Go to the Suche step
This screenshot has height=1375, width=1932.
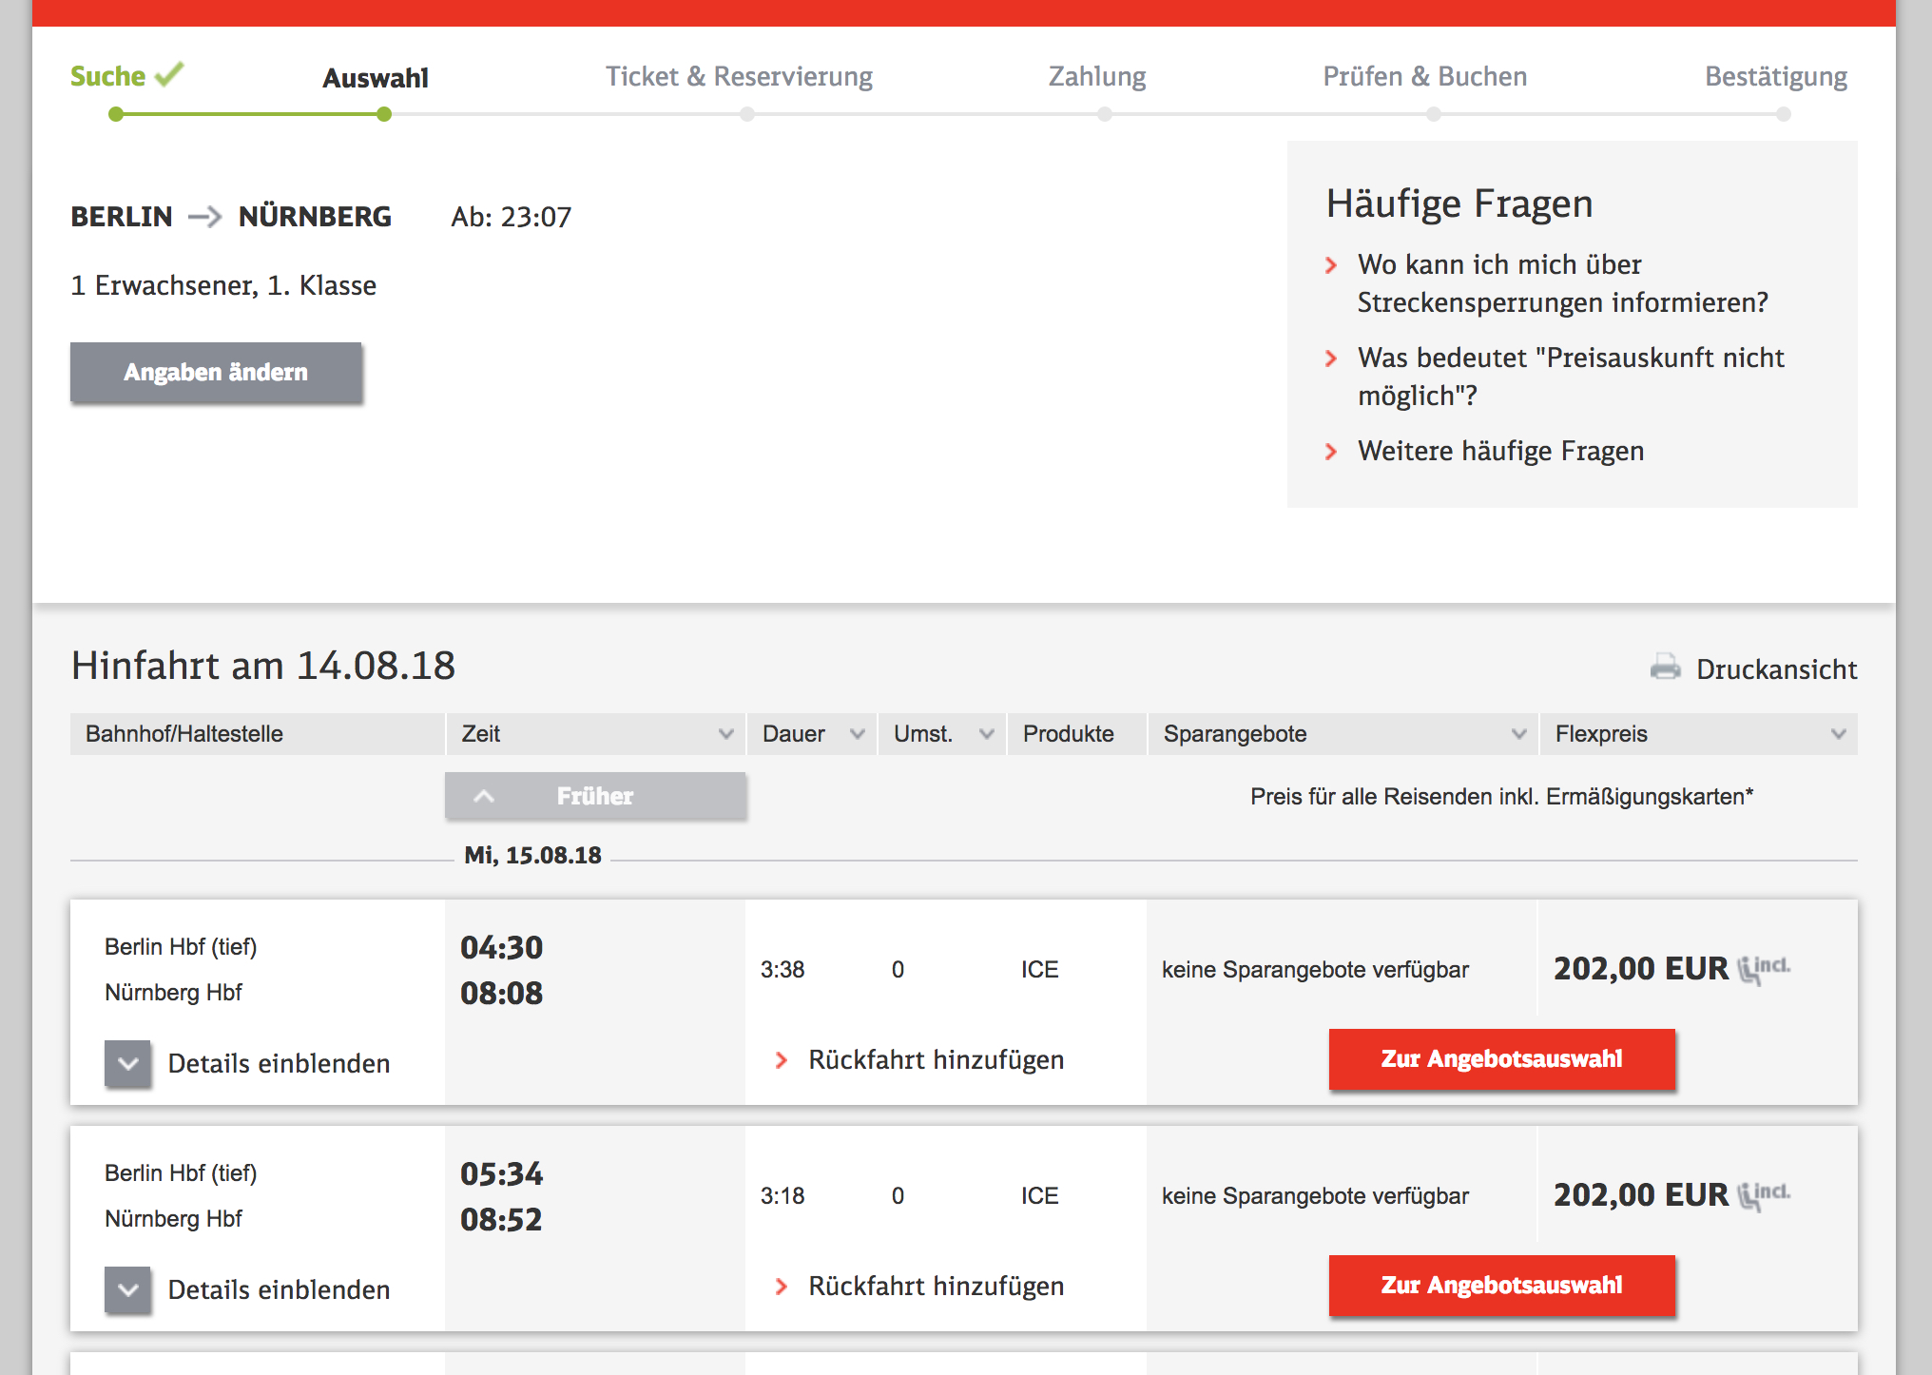(108, 76)
